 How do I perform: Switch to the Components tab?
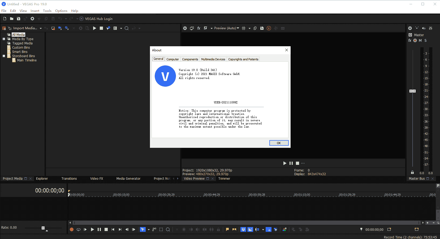tap(190, 59)
